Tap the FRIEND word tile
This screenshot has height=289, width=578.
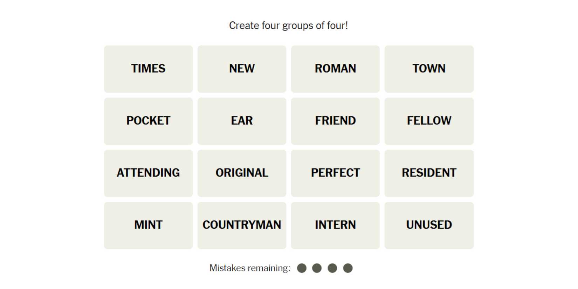coord(335,121)
